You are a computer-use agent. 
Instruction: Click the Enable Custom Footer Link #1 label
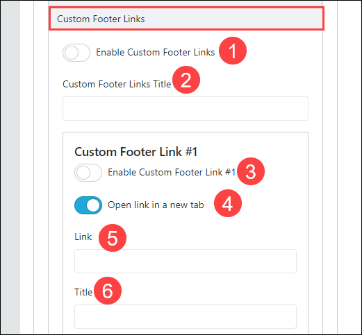pyautogui.click(x=172, y=172)
